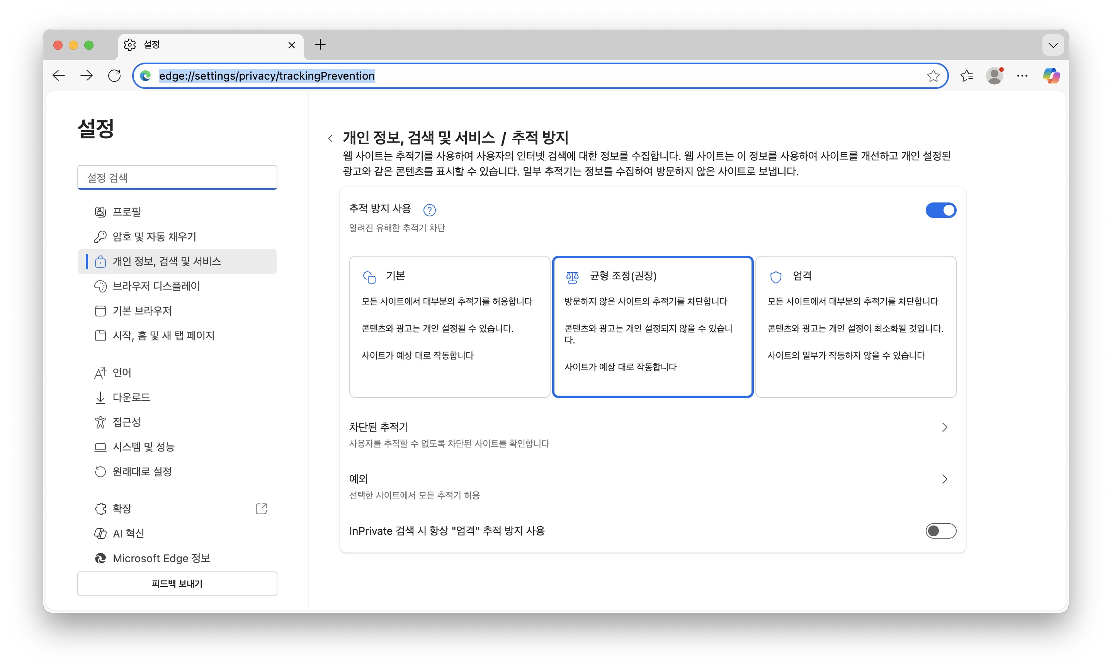Enable InPrivate 엄격 추적 방지 toggle
Screen dimensions: 1112x670
[x=940, y=531]
